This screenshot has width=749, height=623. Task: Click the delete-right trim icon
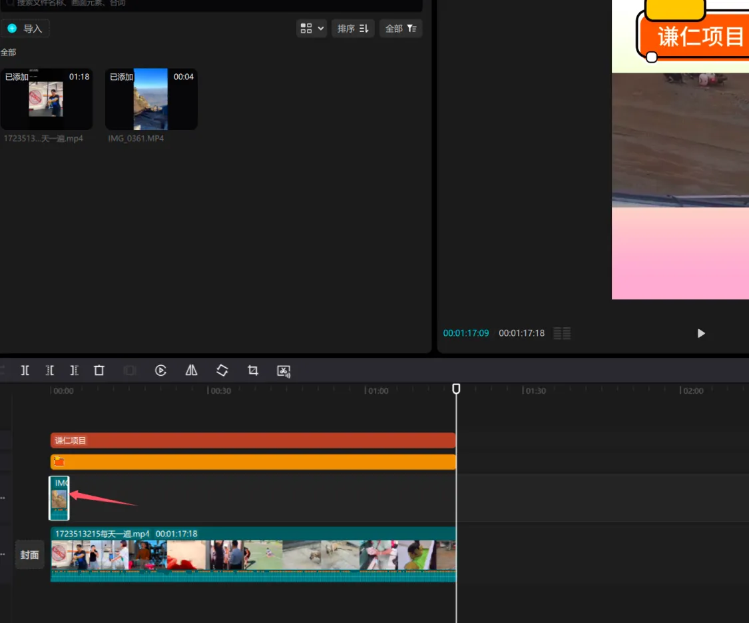click(74, 370)
